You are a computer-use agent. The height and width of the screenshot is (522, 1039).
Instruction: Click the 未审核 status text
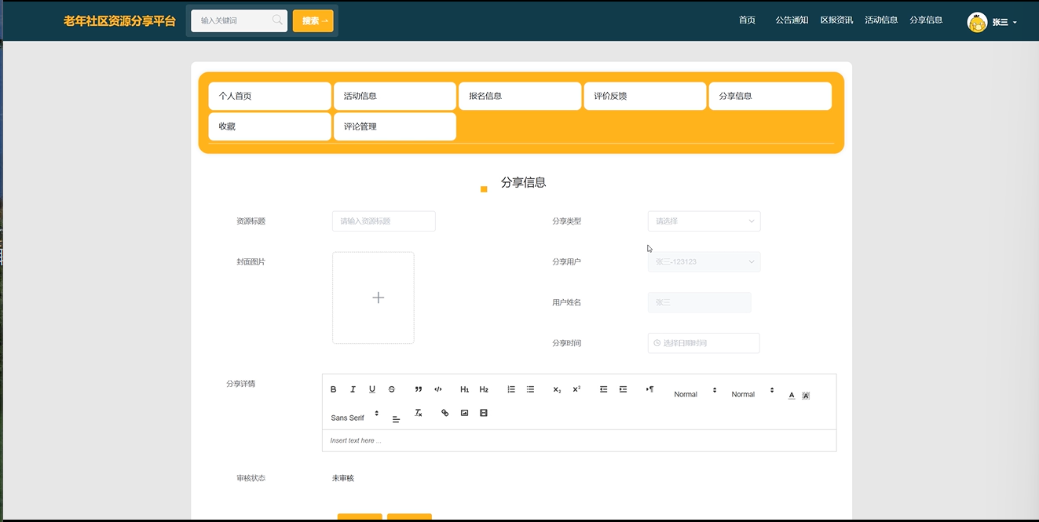(x=343, y=478)
